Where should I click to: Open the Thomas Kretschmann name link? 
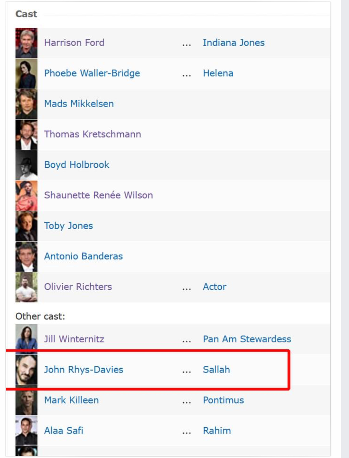tap(93, 134)
